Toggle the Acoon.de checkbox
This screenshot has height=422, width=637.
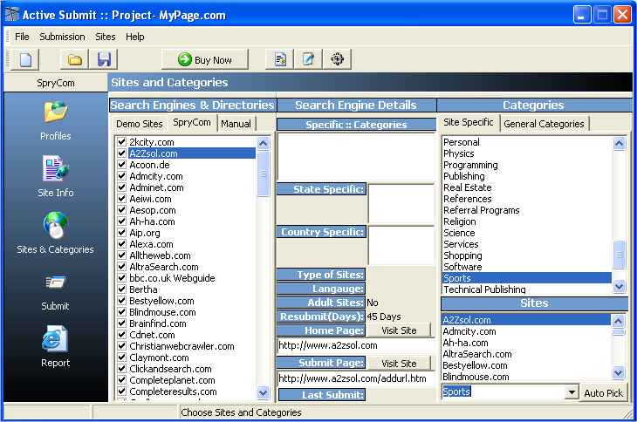(121, 165)
